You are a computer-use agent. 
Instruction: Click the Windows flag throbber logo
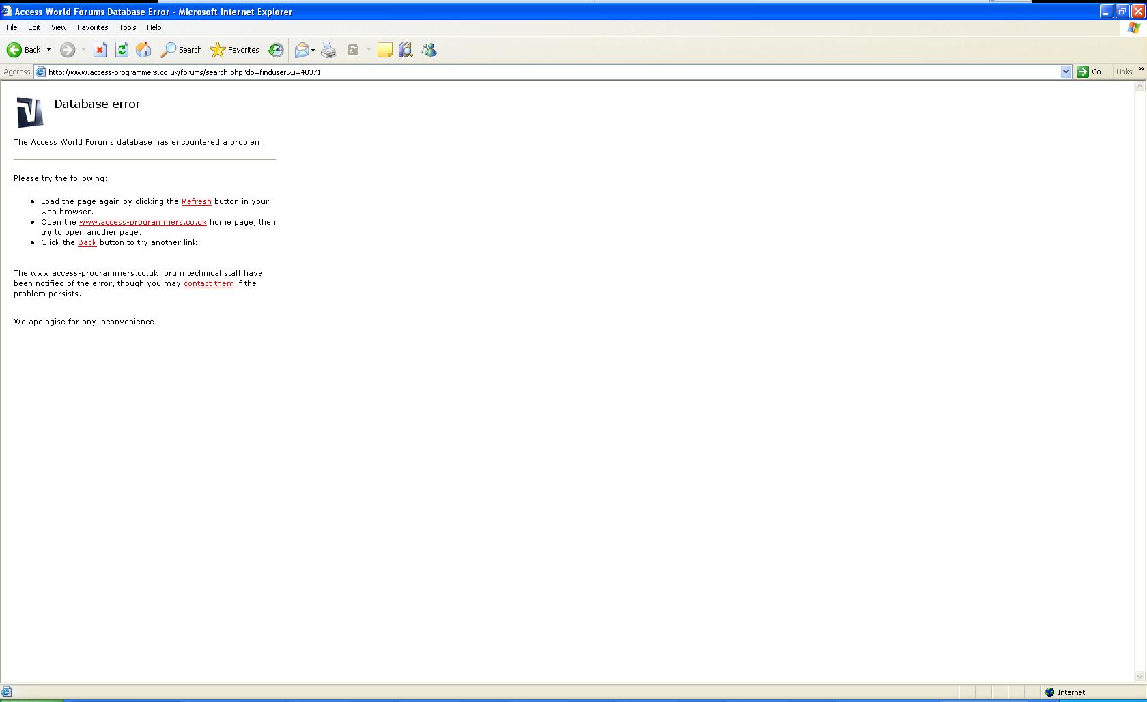pyautogui.click(x=1134, y=28)
